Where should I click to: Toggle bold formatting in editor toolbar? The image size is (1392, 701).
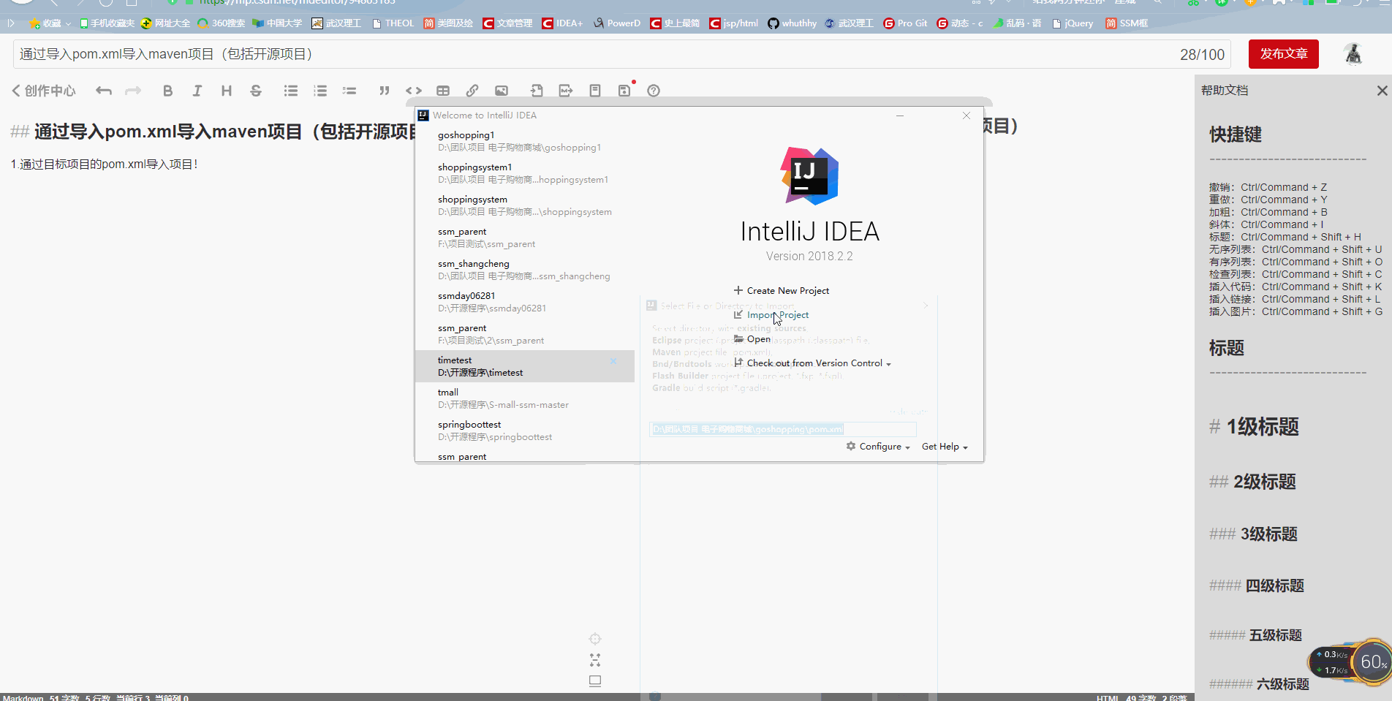point(167,91)
